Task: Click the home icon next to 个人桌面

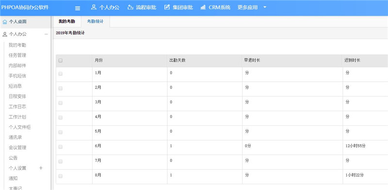Action: (x=5, y=22)
